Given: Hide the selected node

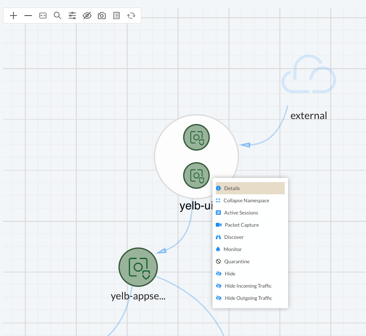Looking at the screenshot, I should (x=250, y=274).
